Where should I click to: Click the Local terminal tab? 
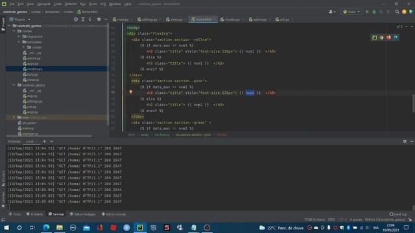click(30, 141)
